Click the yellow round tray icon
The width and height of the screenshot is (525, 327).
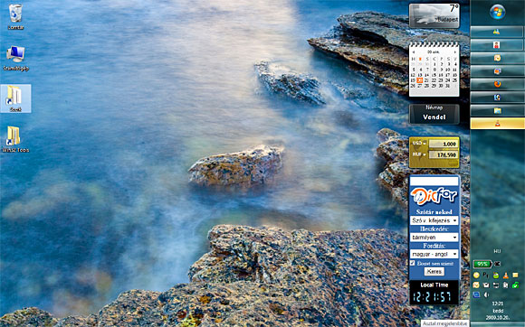[x=476, y=276]
